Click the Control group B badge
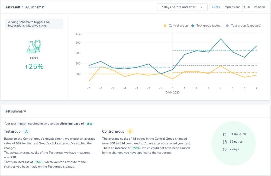Image resolution: width=271 pixels, height=176 pixels. [130, 132]
